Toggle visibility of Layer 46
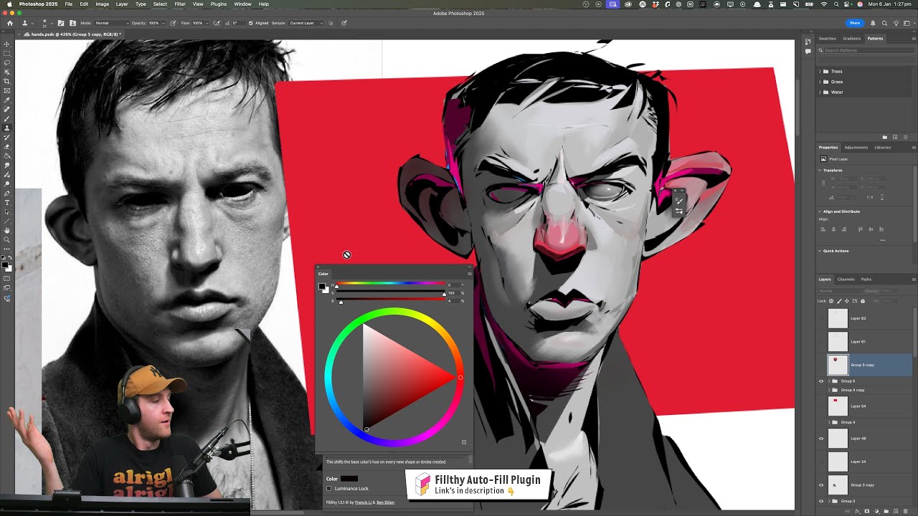 point(821,439)
